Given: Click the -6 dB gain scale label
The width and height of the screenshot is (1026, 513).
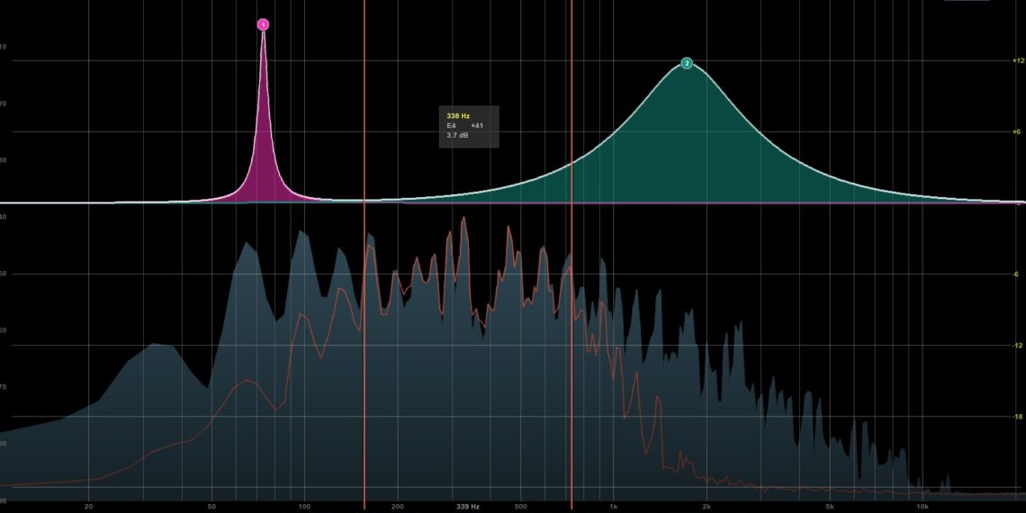Looking at the screenshot, I should pyautogui.click(x=1018, y=274).
